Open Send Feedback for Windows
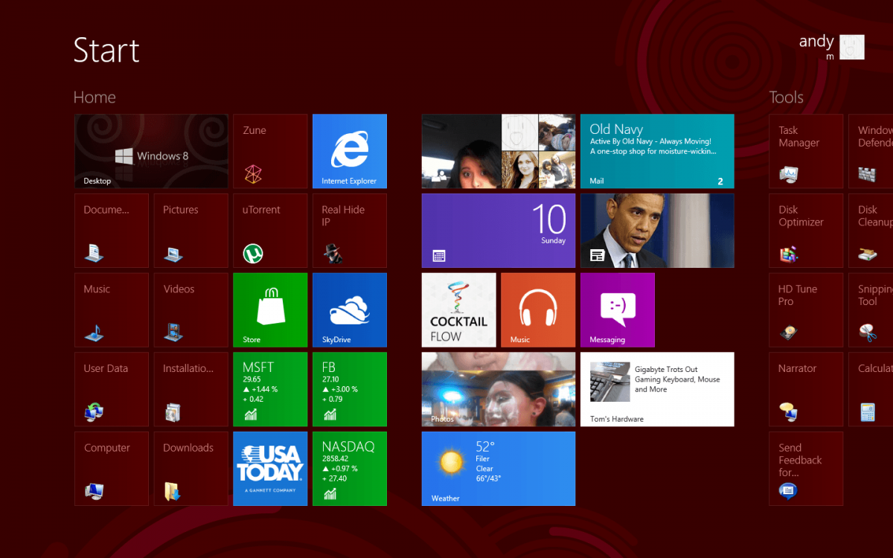This screenshot has height=558, width=893. pos(806,468)
